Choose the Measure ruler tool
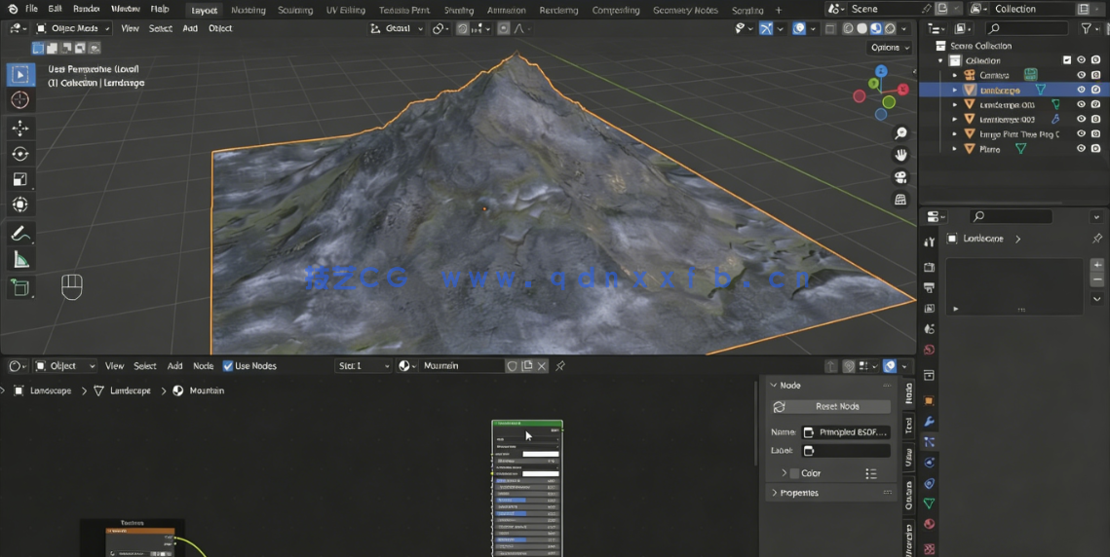 20,260
